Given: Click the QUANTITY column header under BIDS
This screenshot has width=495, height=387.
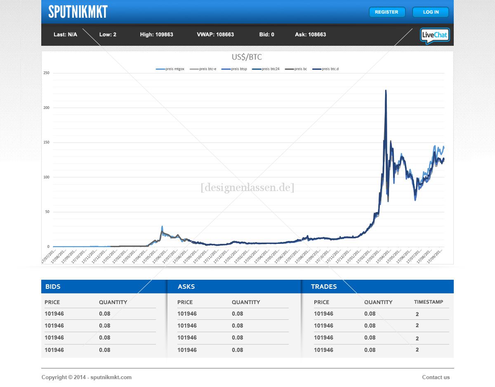Looking at the screenshot, I should click(x=113, y=302).
